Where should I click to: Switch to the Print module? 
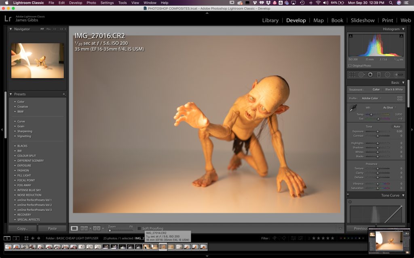pyautogui.click(x=387, y=20)
